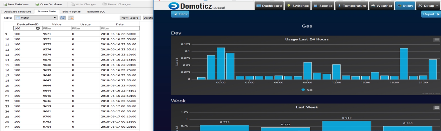The image size is (441, 131).
Task: Open the Scenes tab in Domoticz
Action: click(x=323, y=6)
